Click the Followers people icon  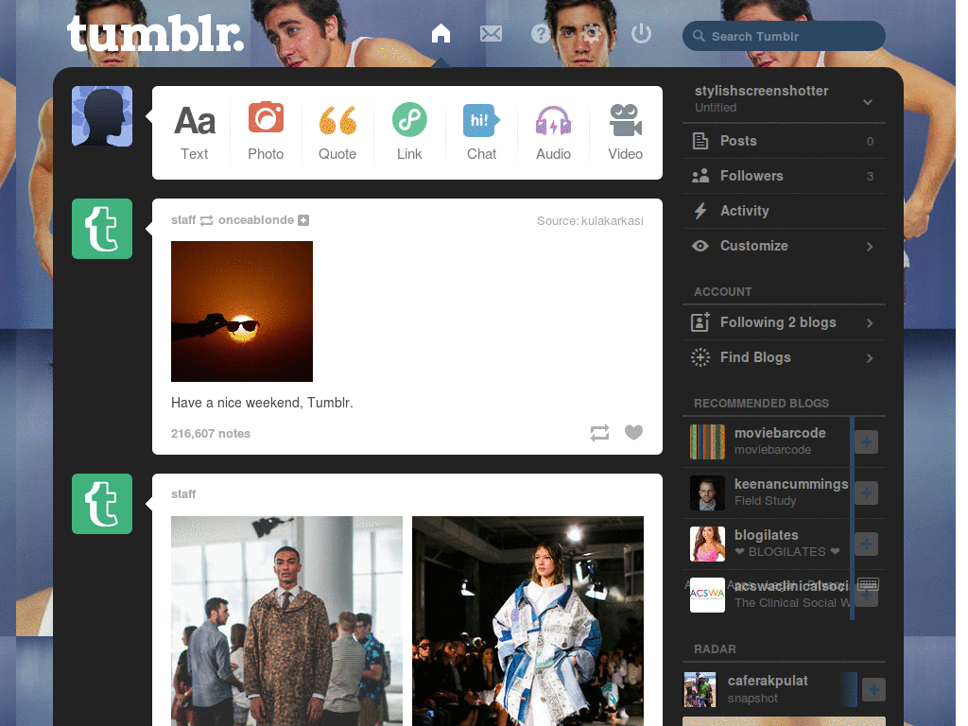pos(700,176)
